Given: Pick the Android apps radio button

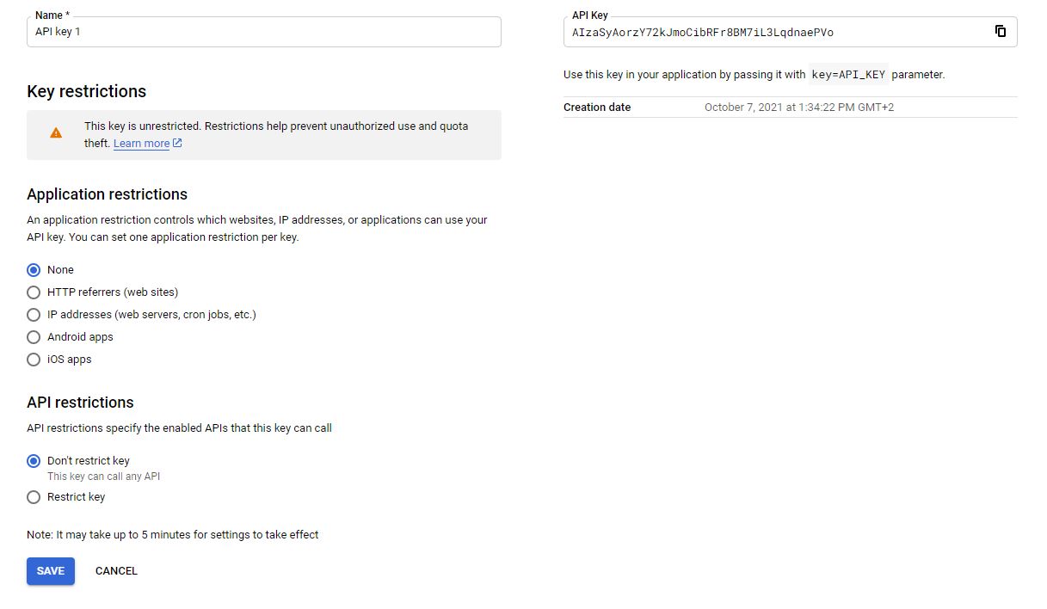Looking at the screenshot, I should click(x=34, y=337).
